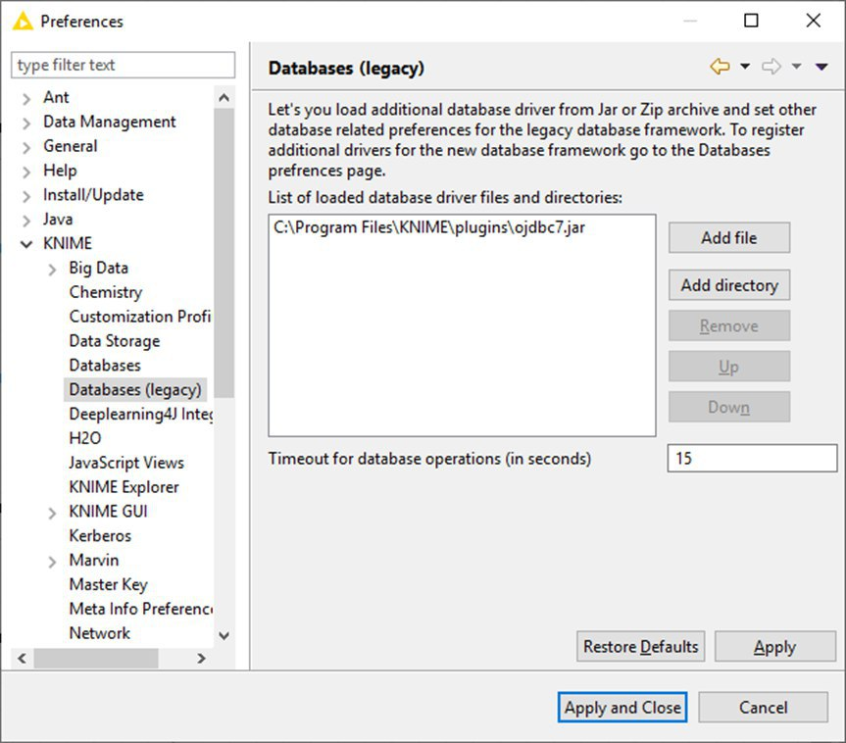
Task: Click the yellow back navigation arrow
Action: 720,67
